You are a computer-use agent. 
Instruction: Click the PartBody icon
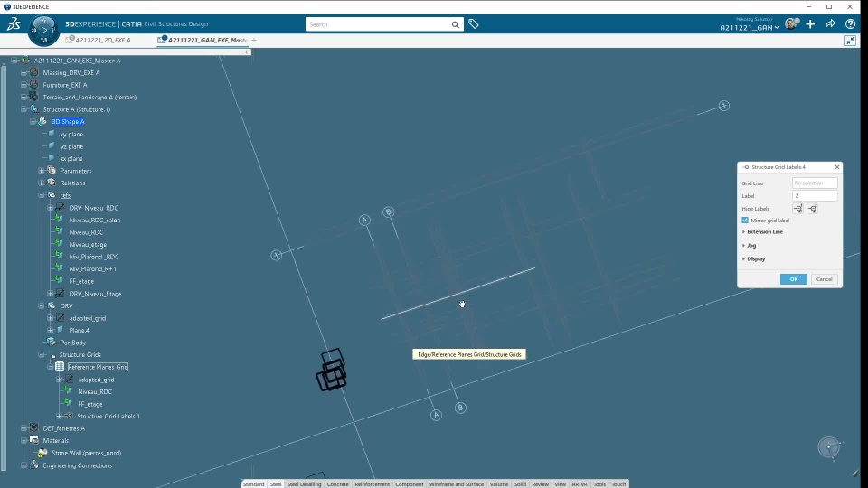(52, 343)
